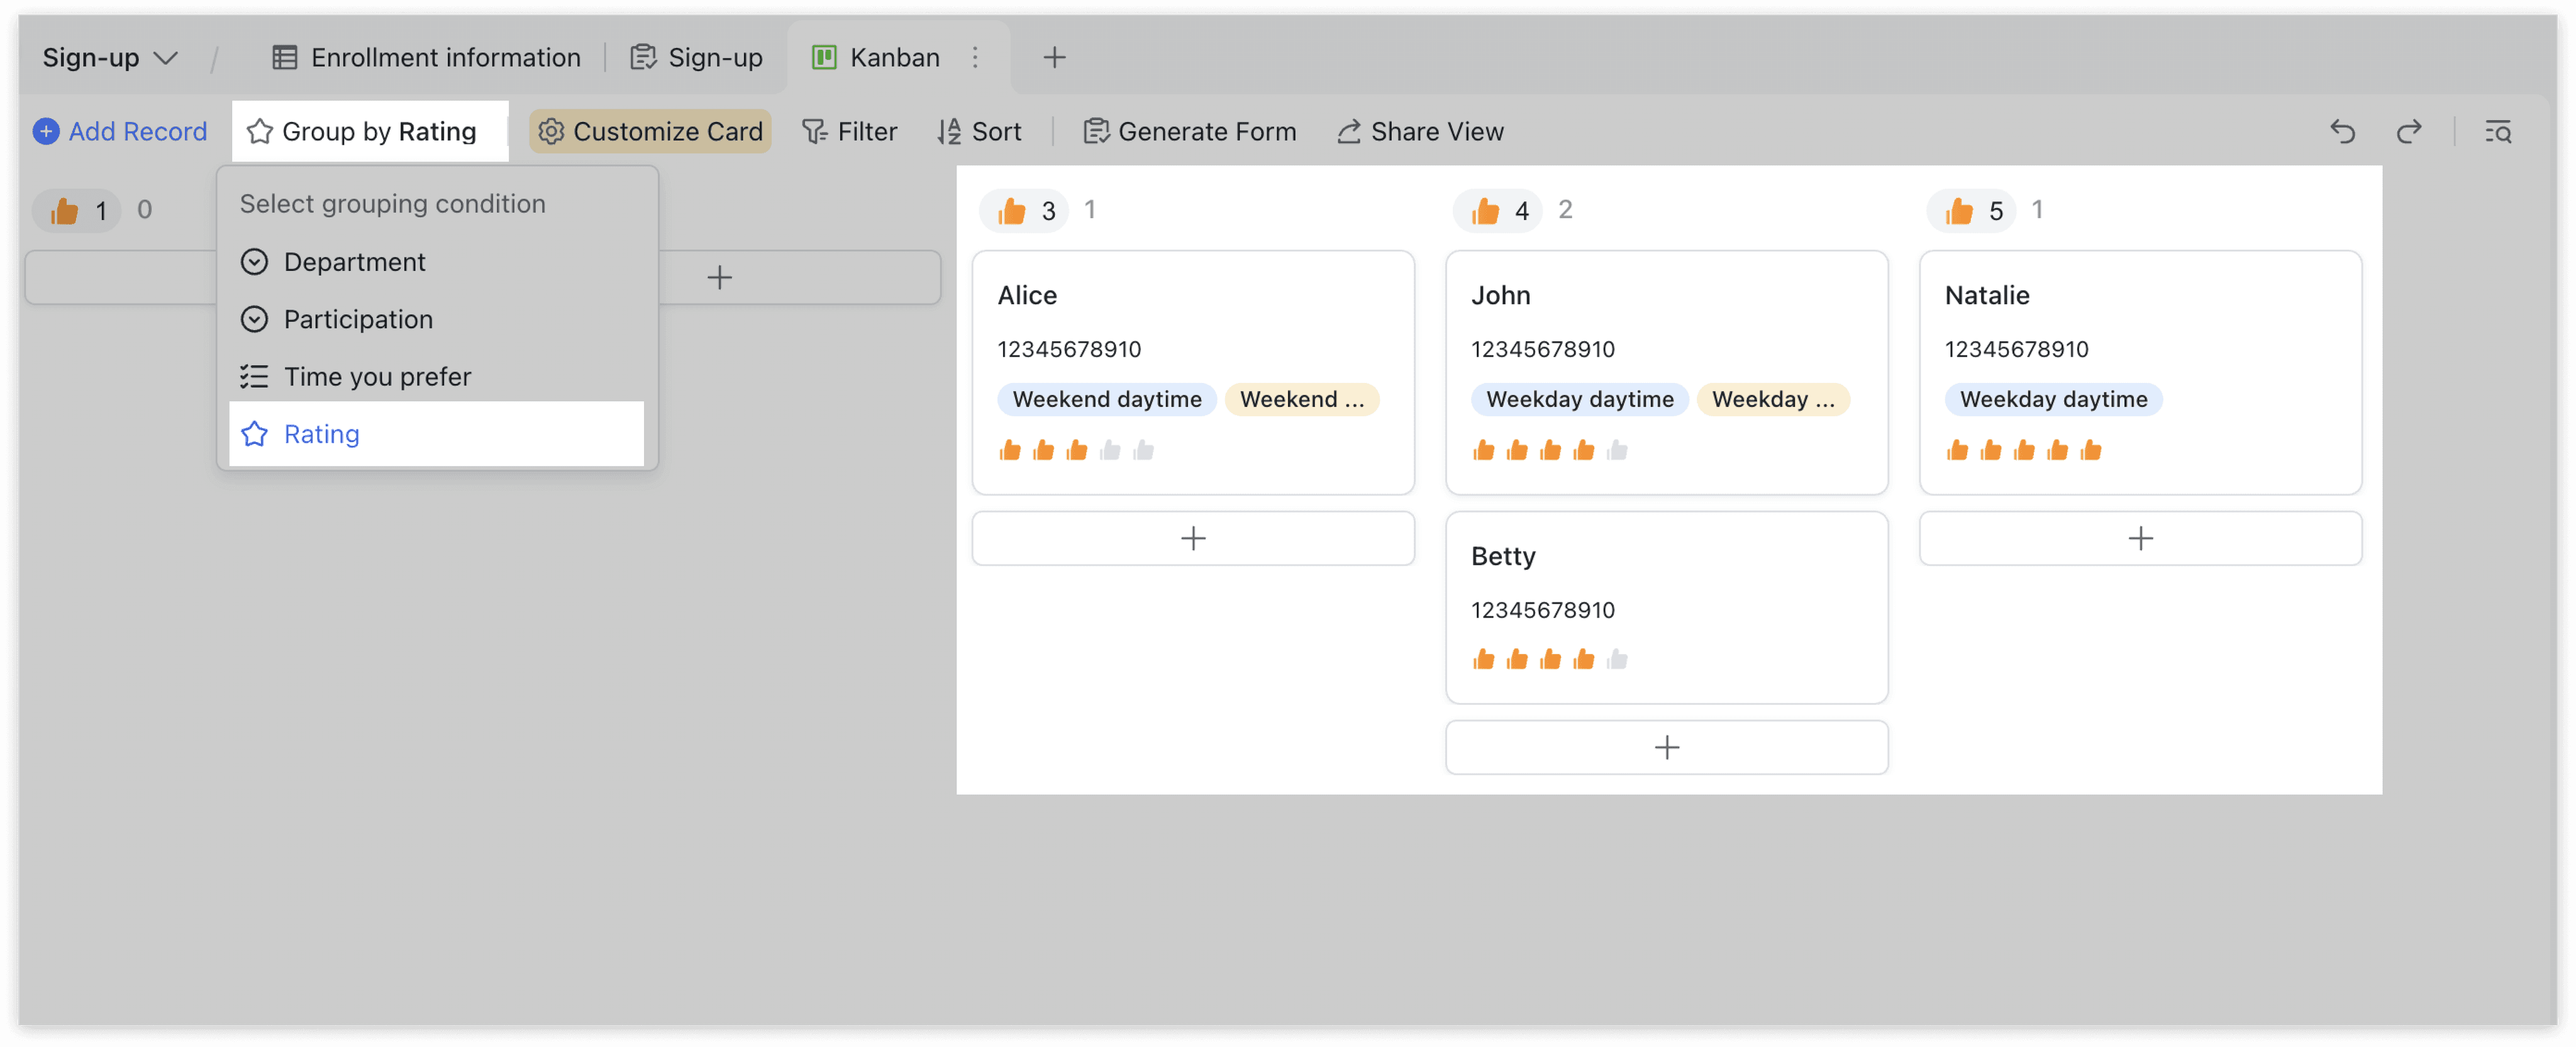Click the Share View button

(1420, 131)
